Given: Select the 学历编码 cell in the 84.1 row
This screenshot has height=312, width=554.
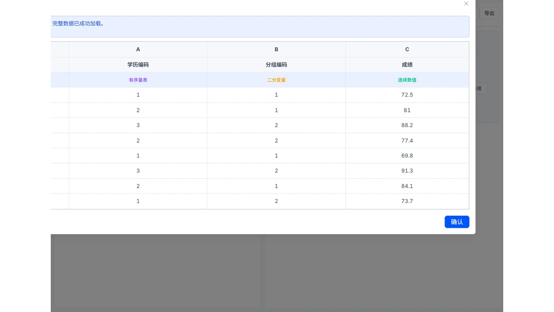Looking at the screenshot, I should point(138,186).
